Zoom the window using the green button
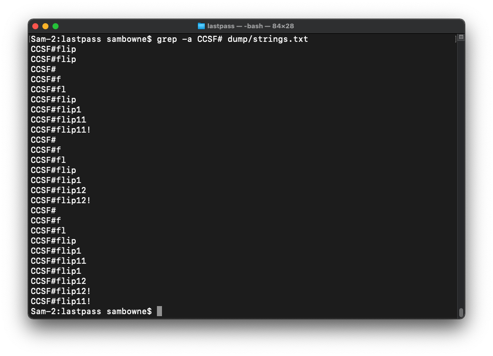493x356 pixels. [56, 26]
